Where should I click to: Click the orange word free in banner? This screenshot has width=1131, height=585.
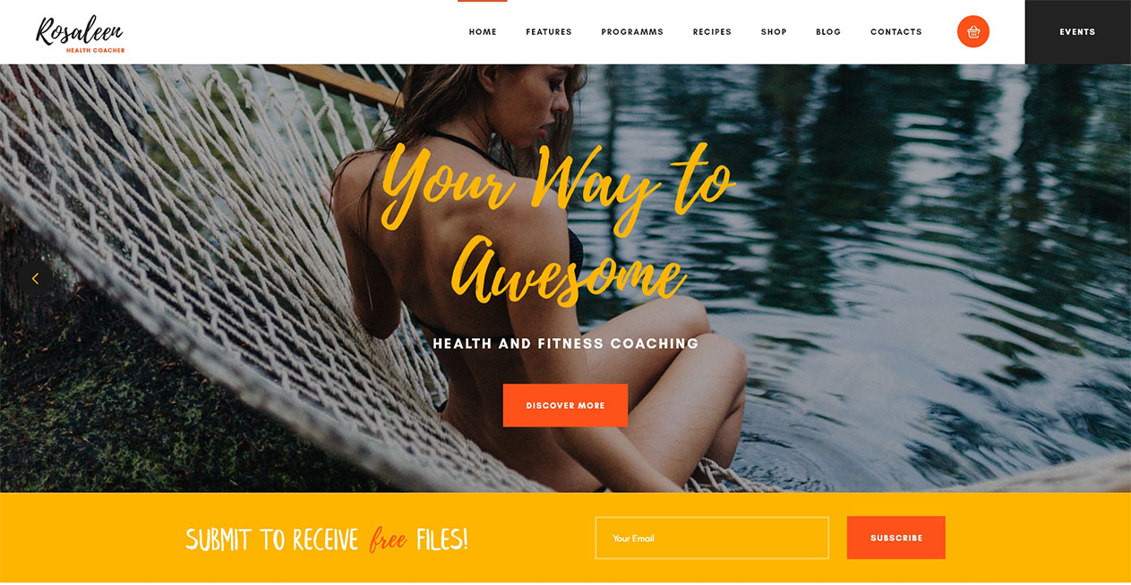[x=388, y=540]
